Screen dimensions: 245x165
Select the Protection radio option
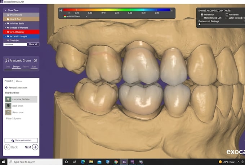(202, 14)
